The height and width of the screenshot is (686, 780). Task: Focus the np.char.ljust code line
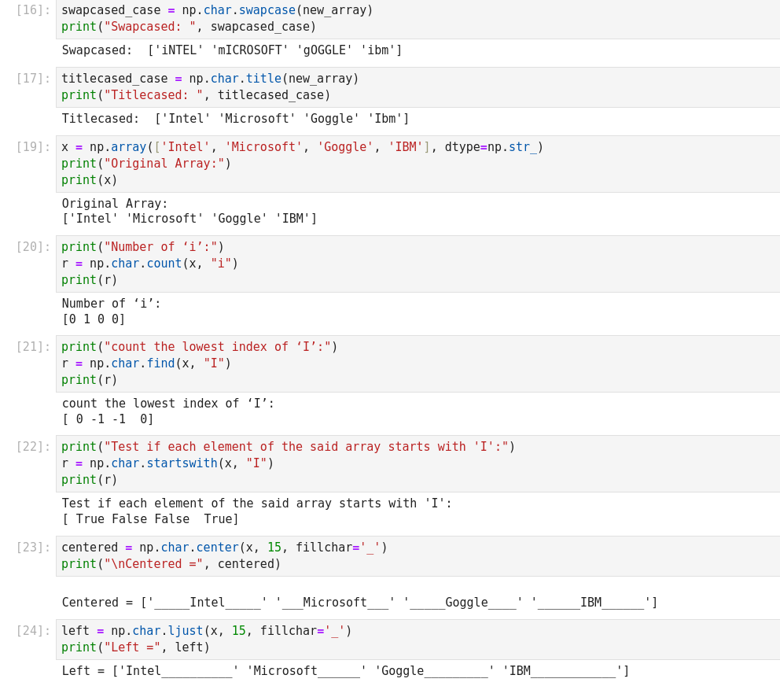[206, 631]
